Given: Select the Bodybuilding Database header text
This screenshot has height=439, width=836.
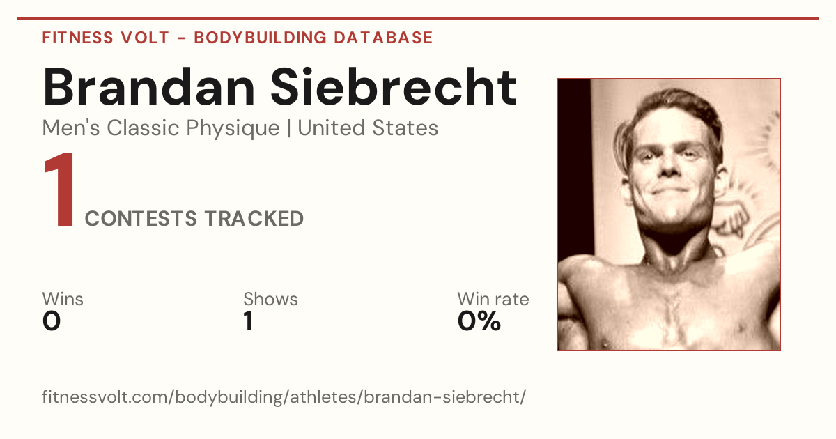Looking at the screenshot, I should pos(313,38).
